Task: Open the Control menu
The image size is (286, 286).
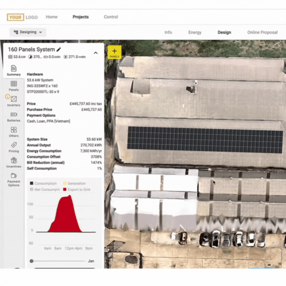Action: pyautogui.click(x=111, y=17)
